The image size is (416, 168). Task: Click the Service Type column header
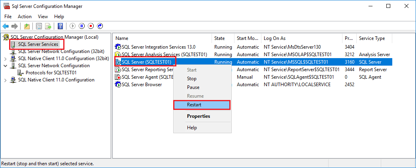pos(371,38)
